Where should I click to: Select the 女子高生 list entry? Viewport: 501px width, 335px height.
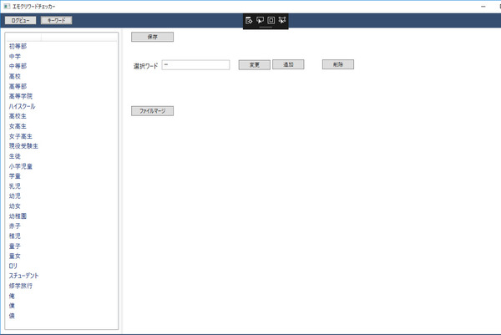tap(21, 136)
